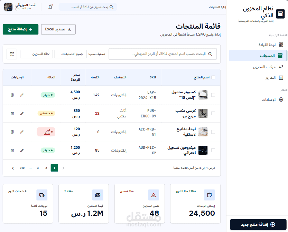Screen dimensions: 288x232
Task: Click the SKU column header
Action: [153, 77]
